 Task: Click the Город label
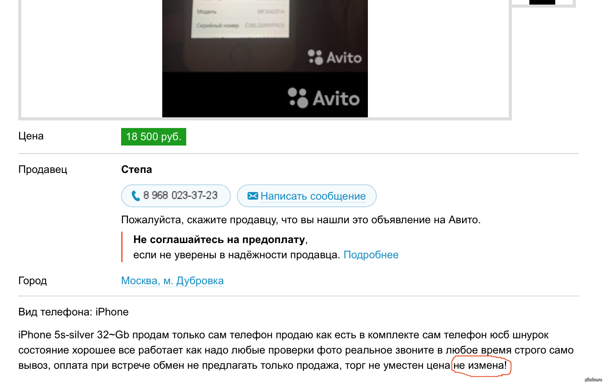(32, 281)
